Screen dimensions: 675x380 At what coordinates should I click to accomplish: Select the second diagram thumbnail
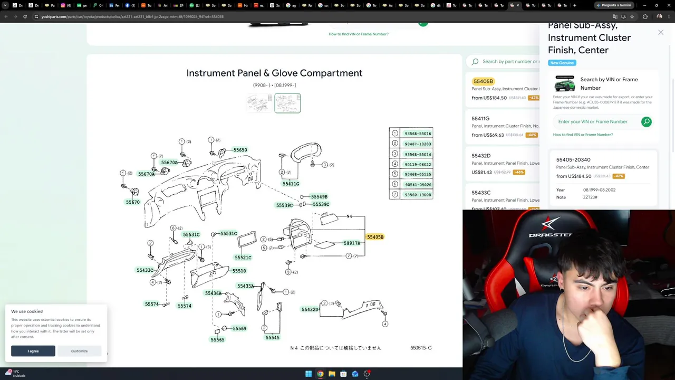(287, 103)
